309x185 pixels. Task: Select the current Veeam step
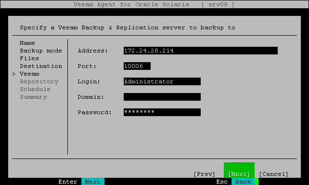click(x=29, y=74)
